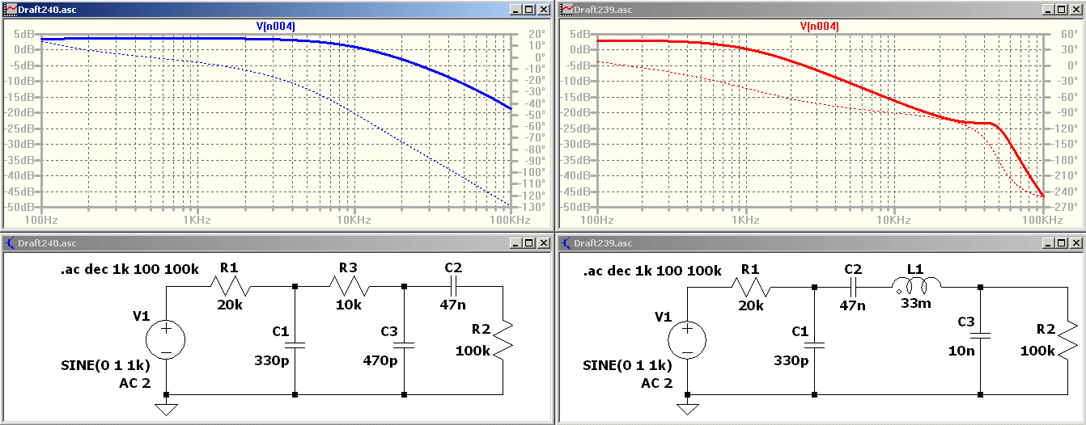Close the Draft239 schematic window
The height and width of the screenshot is (425, 1086).
click(1077, 242)
